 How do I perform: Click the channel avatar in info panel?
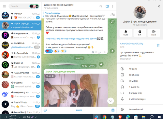pos(140,12)
